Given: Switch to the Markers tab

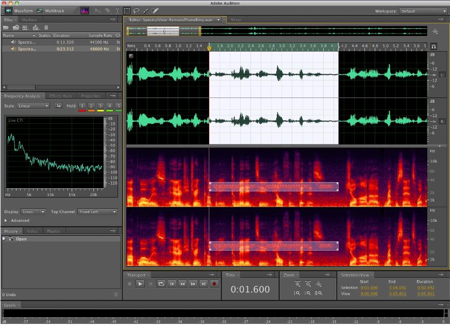Looking at the screenshot, I should coord(29,20).
